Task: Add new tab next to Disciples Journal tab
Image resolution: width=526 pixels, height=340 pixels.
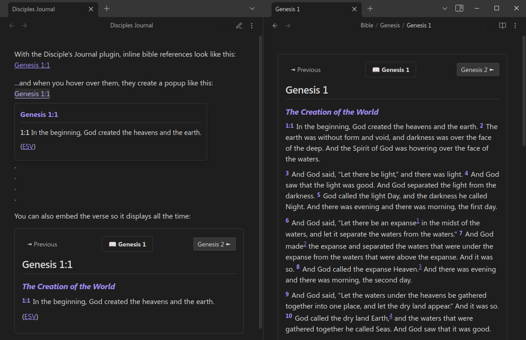Action: coord(107,9)
